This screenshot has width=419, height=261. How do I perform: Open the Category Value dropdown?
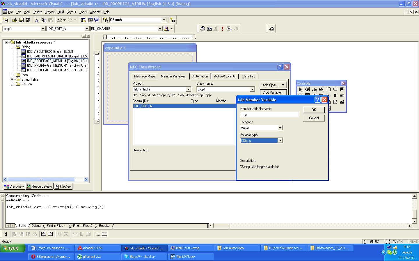280,128
